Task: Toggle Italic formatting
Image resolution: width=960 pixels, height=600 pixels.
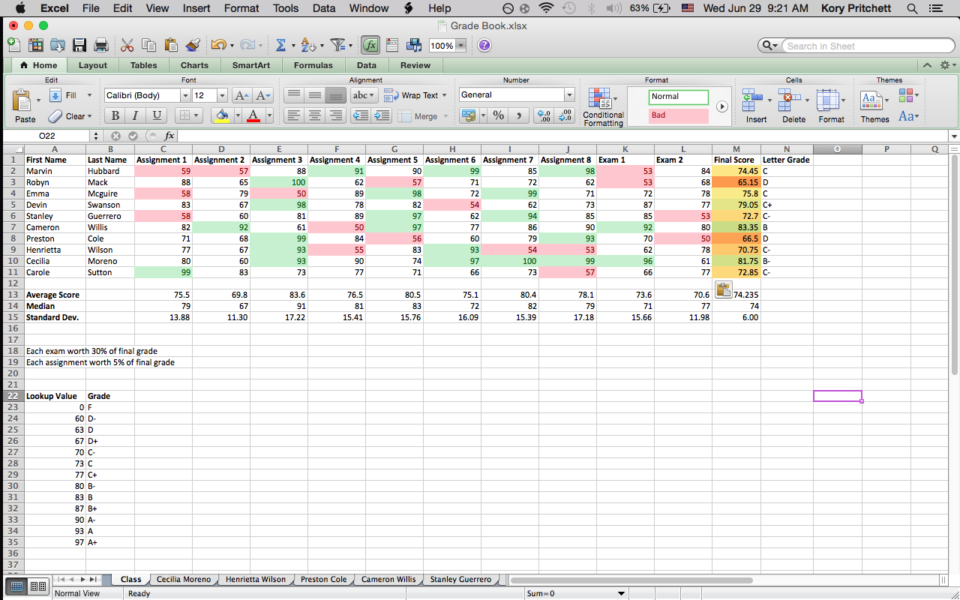Action: coord(136,115)
